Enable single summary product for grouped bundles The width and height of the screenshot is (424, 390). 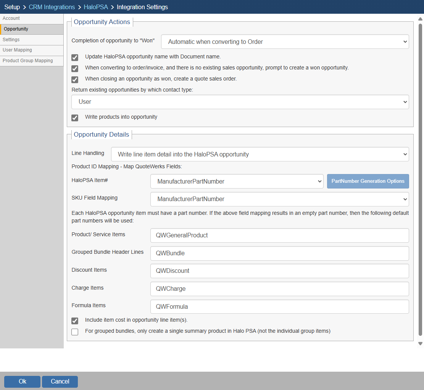(x=75, y=332)
